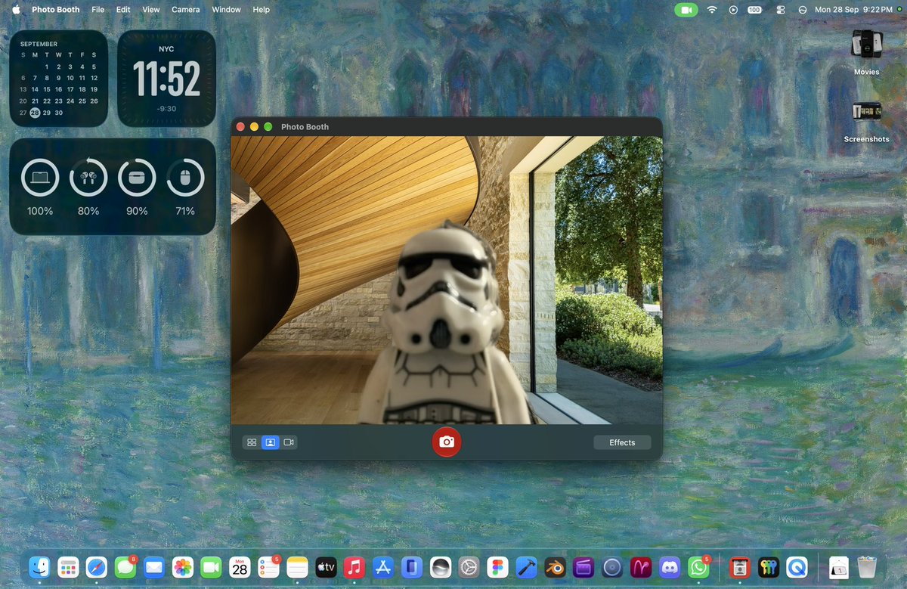Click date 28 in the September calendar widget
The height and width of the screenshot is (589, 907).
tap(35, 113)
